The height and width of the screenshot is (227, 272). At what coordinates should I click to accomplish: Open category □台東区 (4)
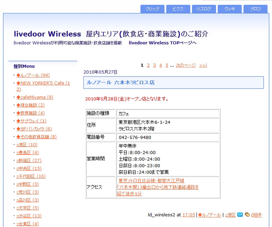(x=27, y=224)
